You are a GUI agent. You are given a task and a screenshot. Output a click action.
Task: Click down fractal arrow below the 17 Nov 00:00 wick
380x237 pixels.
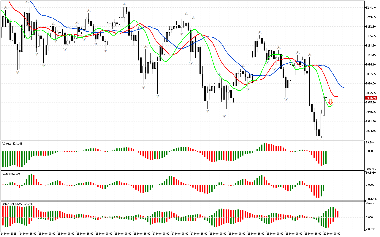tap(158, 96)
